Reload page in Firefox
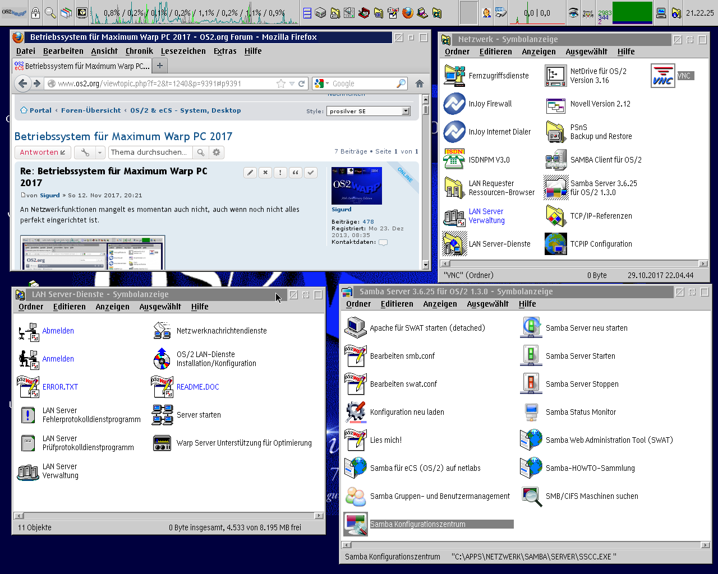 301,84
